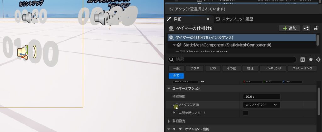Close the 詳細 tab
The height and width of the screenshot is (132, 322).
click(208, 19)
